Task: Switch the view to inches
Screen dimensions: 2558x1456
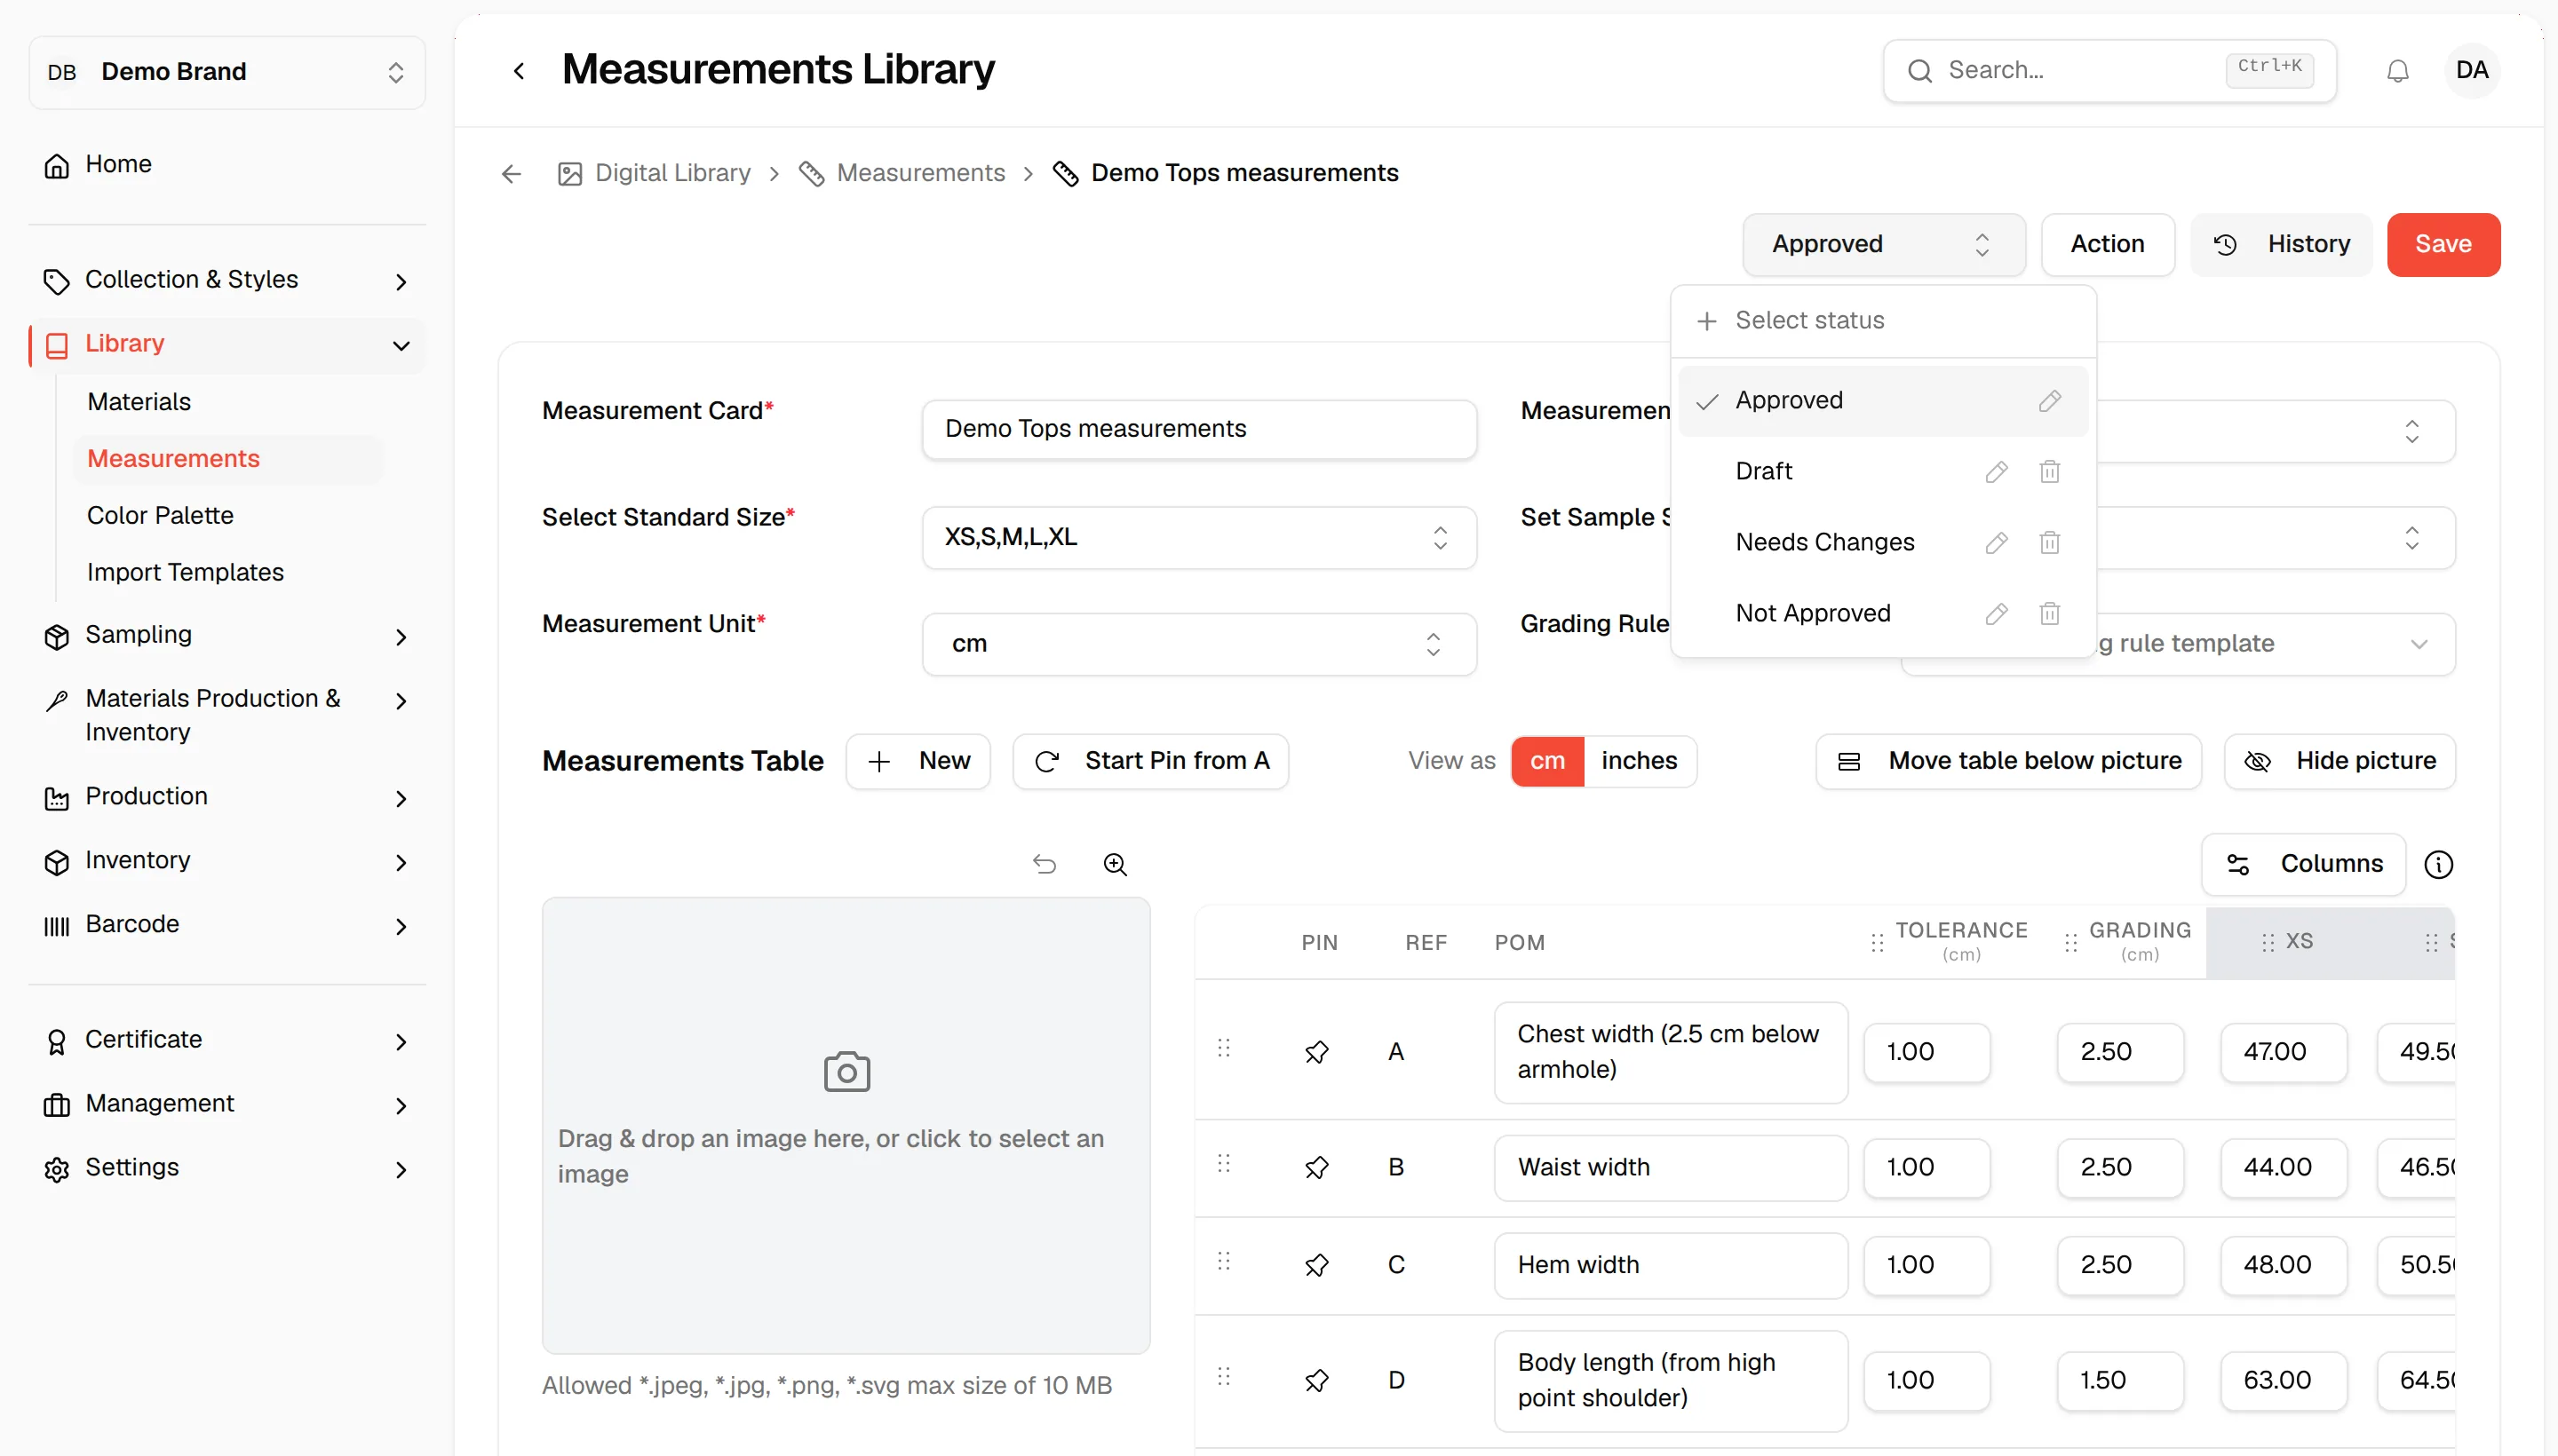Action: [x=1639, y=761]
